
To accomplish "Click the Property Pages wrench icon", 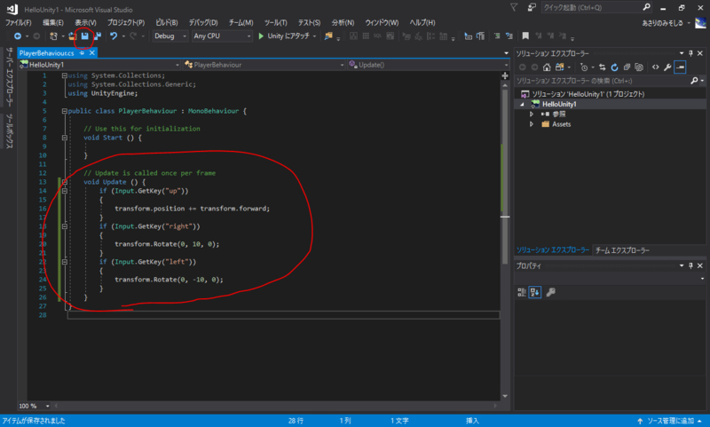I will coord(550,293).
